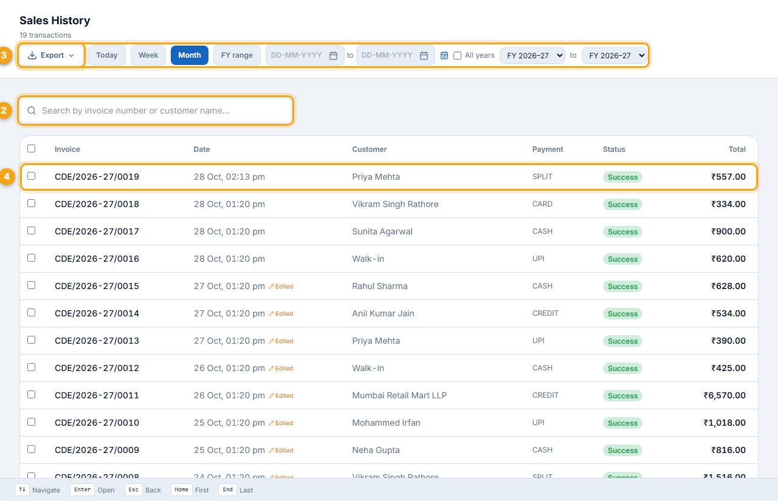Screen dimensions: 778x501
Task: Click the End key hint in the footer
Action: pyautogui.click(x=227, y=489)
